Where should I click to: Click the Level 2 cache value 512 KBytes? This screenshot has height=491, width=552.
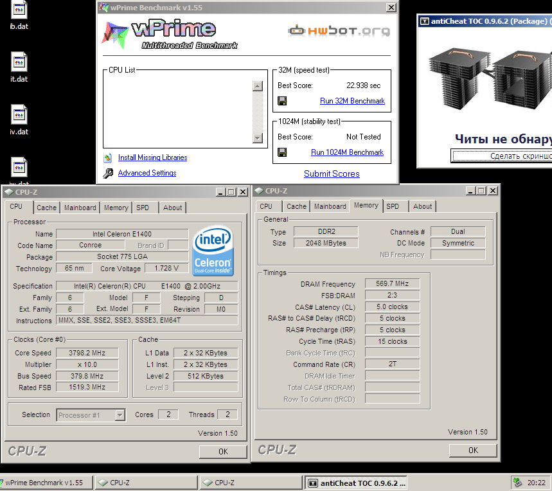(x=206, y=376)
